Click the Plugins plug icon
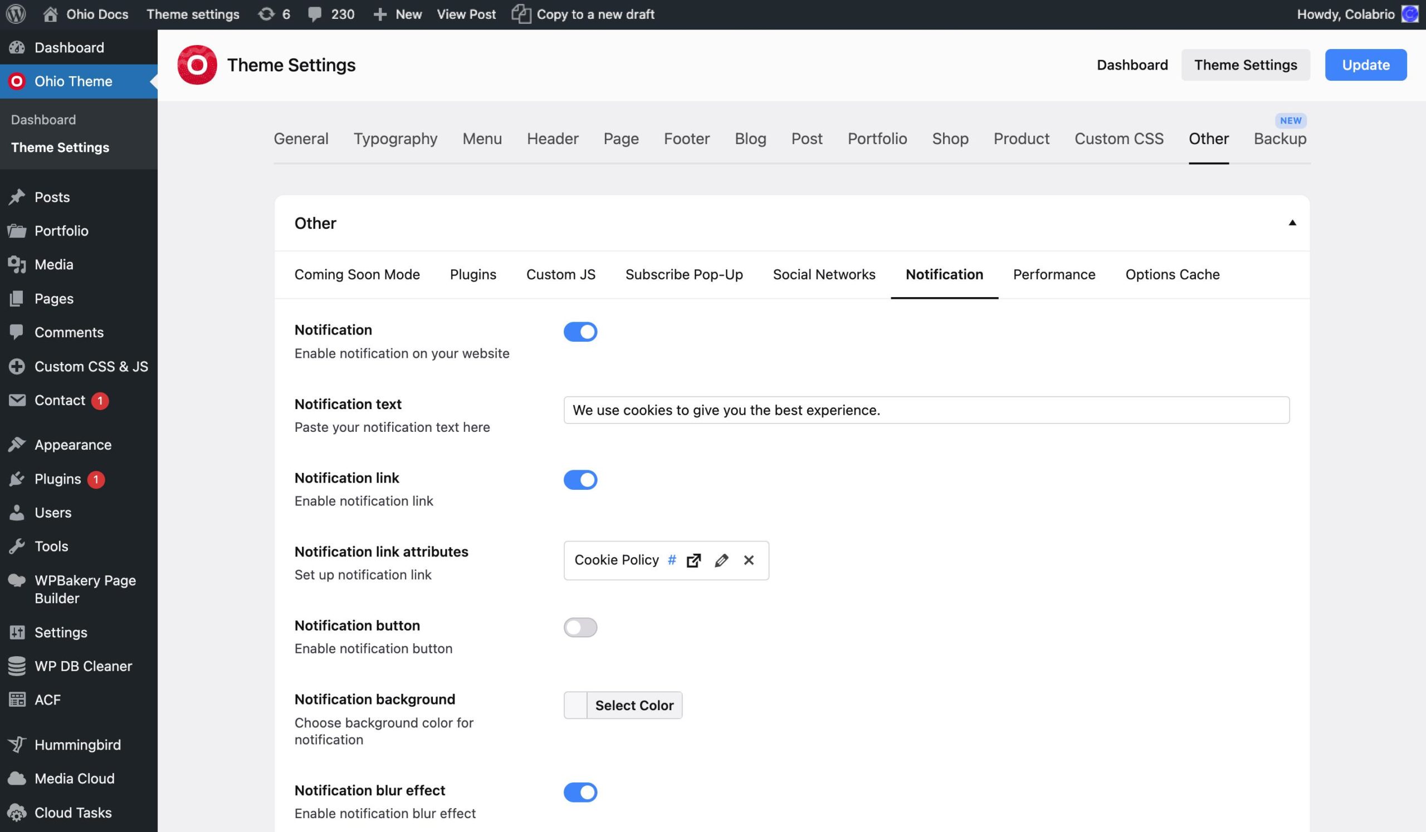This screenshot has height=832, width=1426. (x=17, y=479)
